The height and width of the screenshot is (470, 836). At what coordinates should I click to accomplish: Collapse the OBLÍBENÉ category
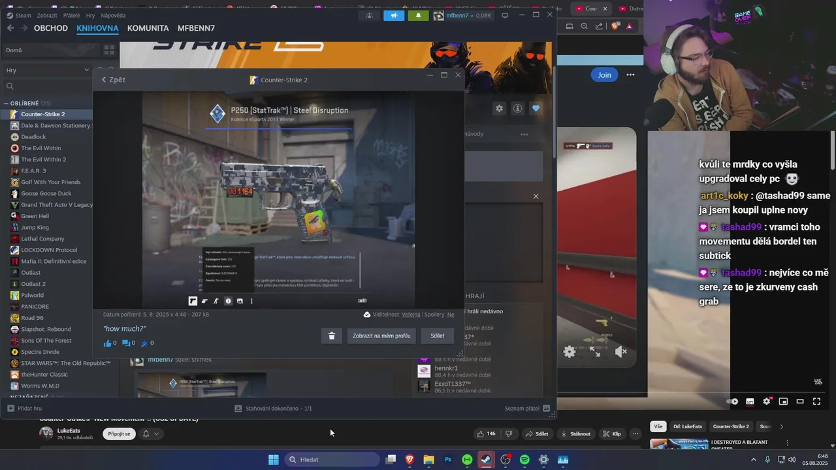point(5,103)
